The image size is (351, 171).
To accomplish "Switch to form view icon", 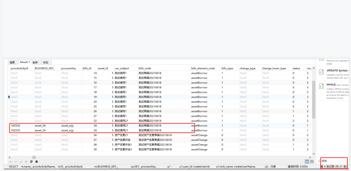I will coord(312,161).
